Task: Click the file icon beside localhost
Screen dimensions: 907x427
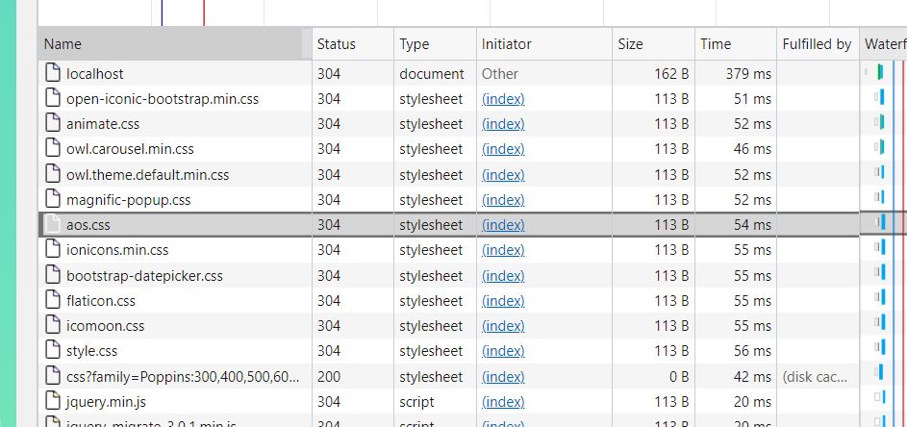Action: pos(53,73)
